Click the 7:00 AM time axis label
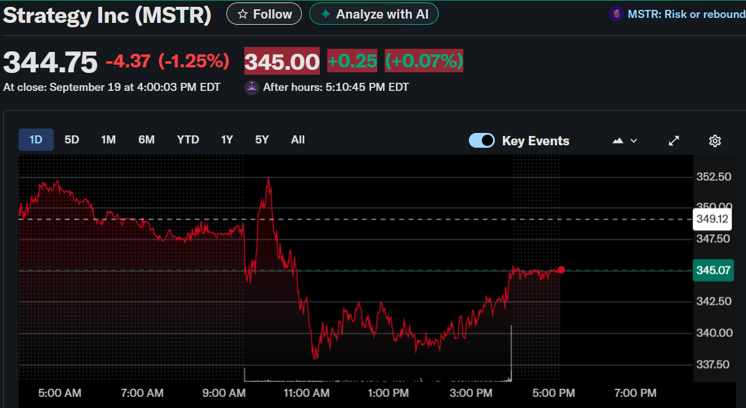This screenshot has width=746, height=408. (143, 393)
